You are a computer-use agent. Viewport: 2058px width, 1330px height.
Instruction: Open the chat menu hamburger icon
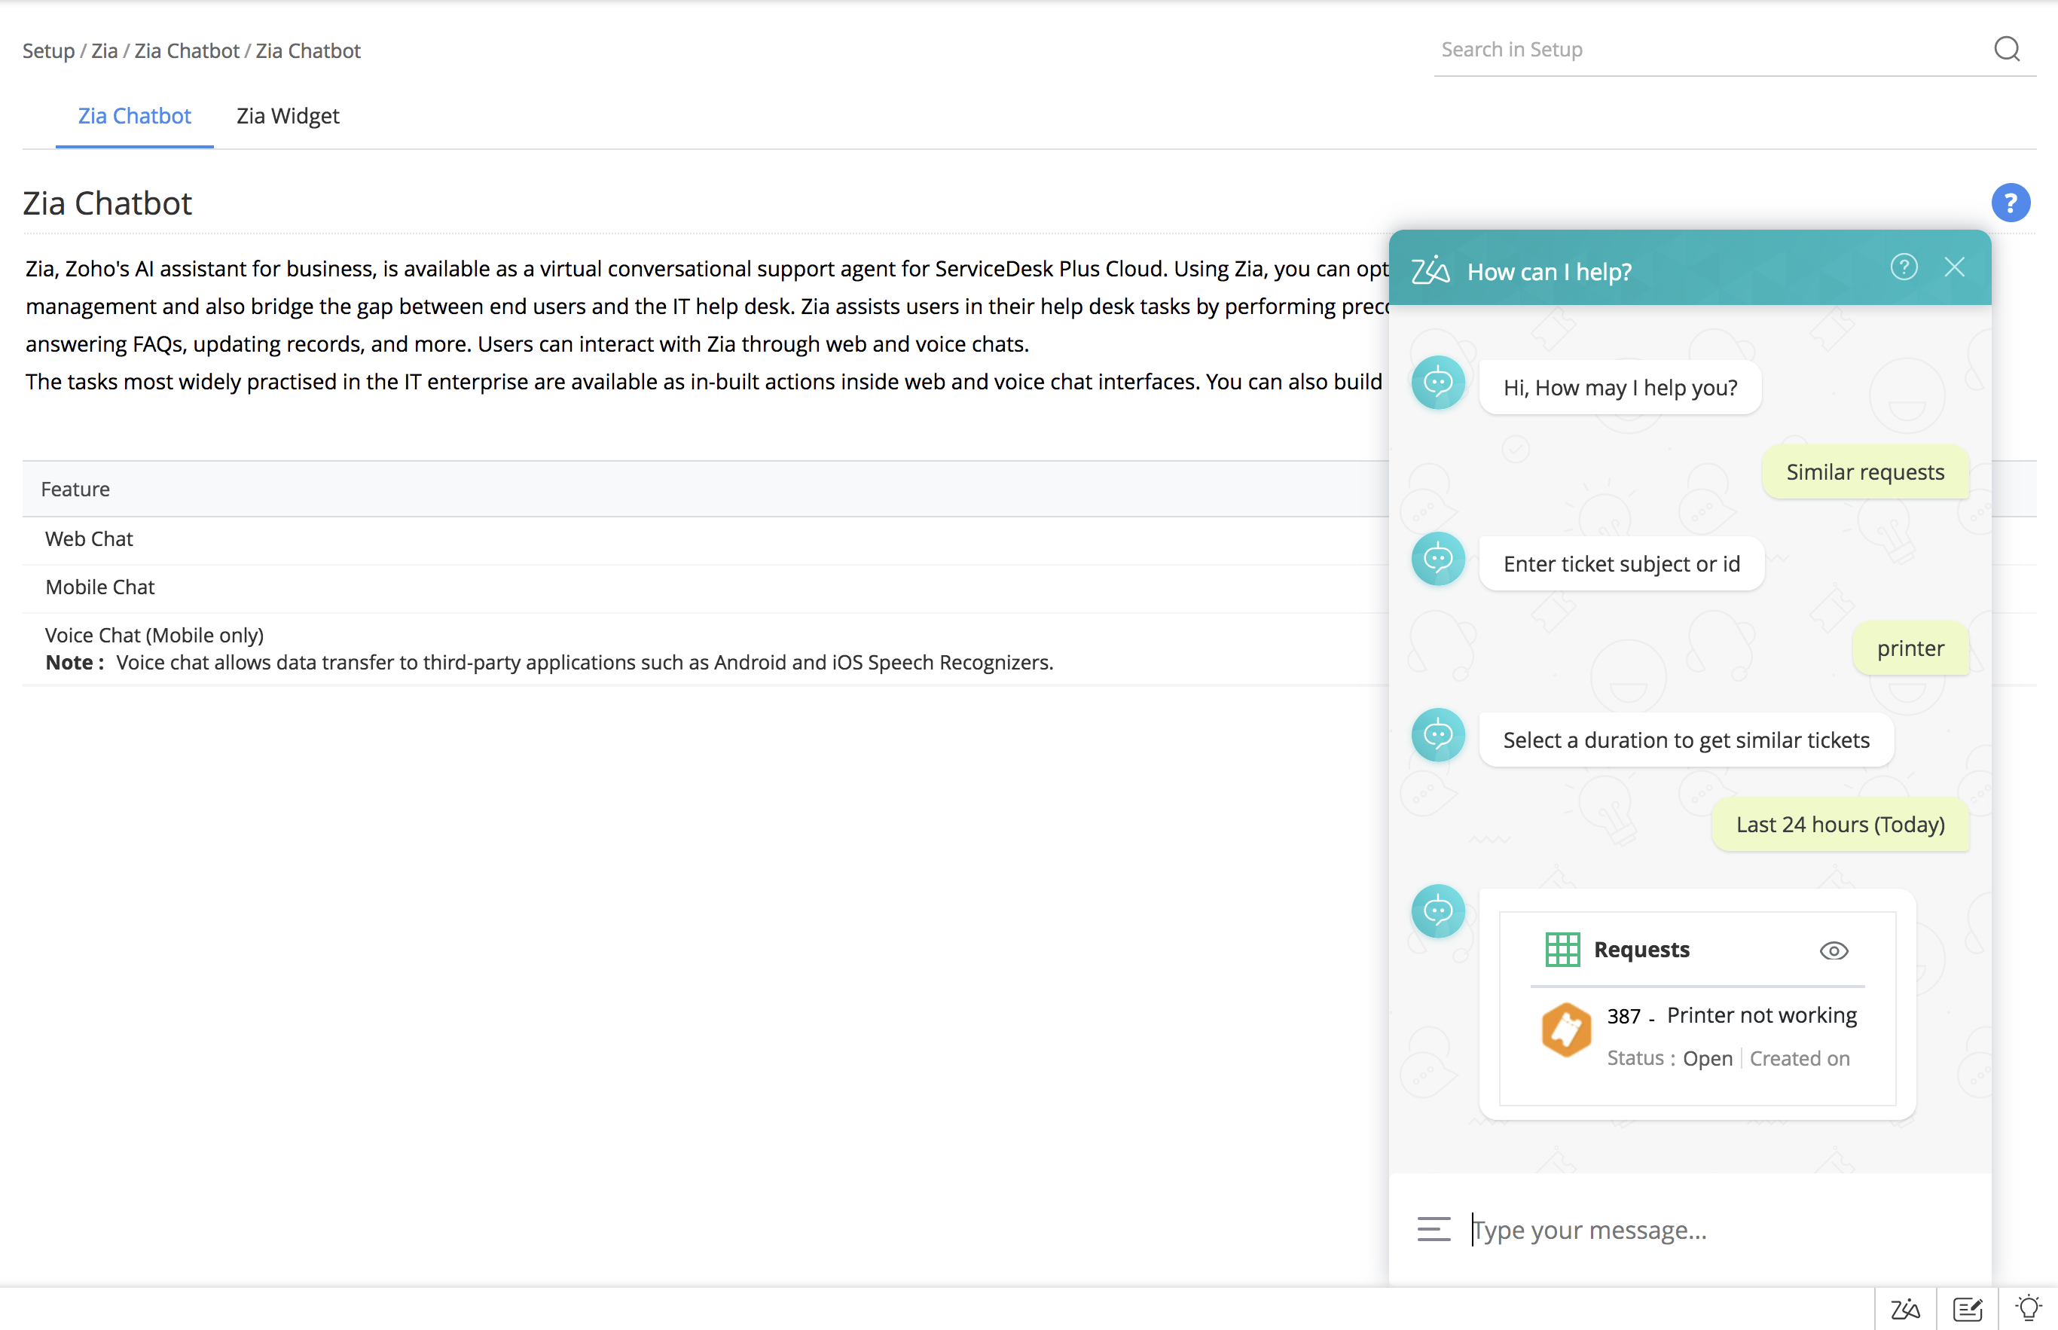[1434, 1229]
